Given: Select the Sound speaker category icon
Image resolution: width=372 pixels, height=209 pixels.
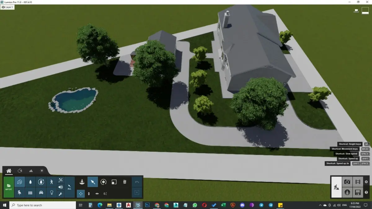Looking at the screenshot, I should [x=60, y=187].
